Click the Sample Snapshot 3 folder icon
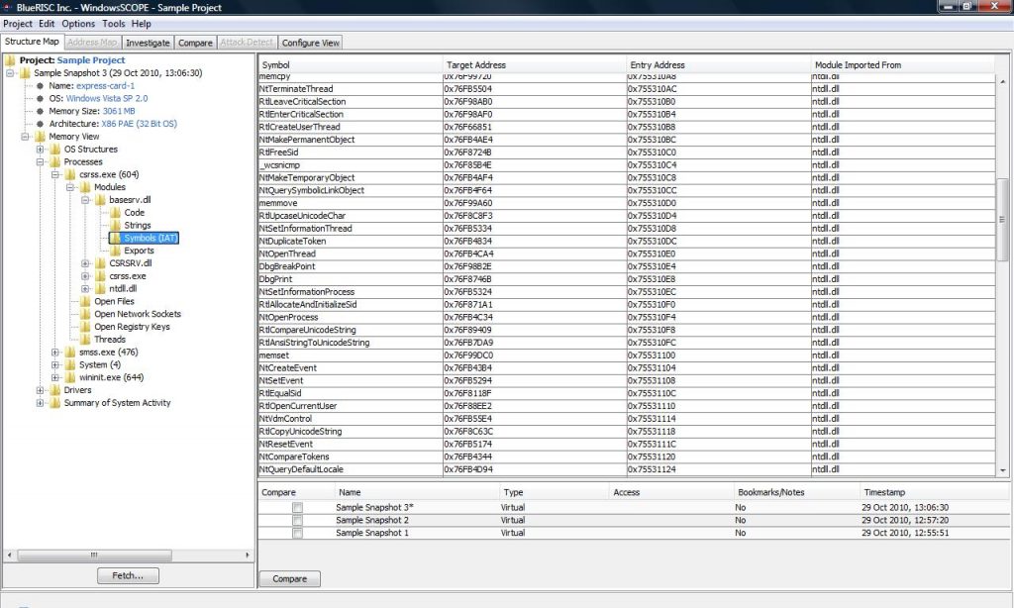 pos(25,73)
